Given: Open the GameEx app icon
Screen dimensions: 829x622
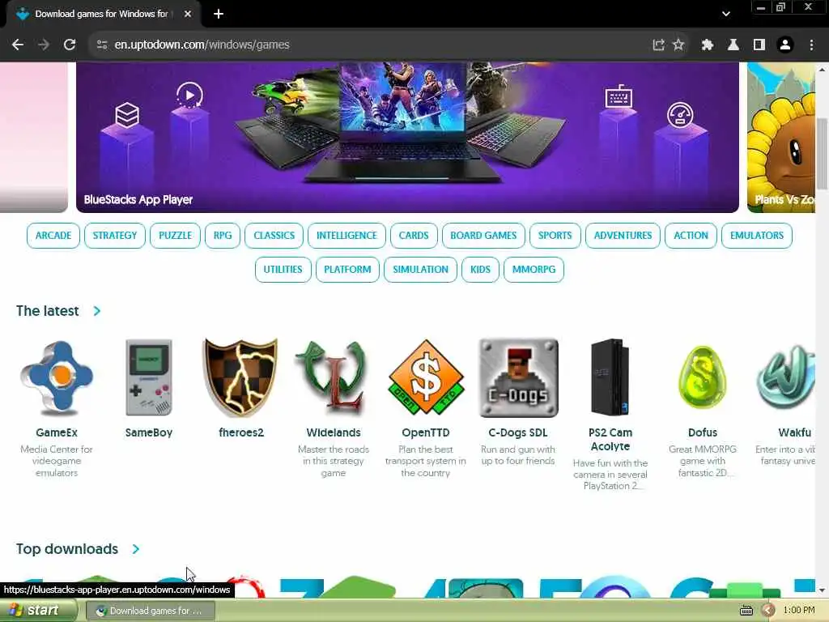Looking at the screenshot, I should click(x=57, y=377).
